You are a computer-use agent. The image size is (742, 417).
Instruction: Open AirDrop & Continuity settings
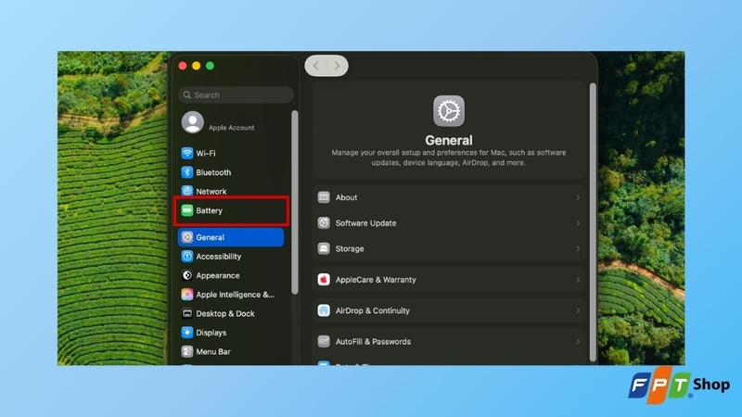tap(449, 310)
